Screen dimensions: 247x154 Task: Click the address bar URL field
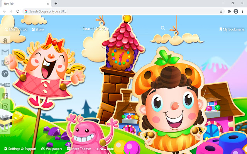[x=123, y=11]
